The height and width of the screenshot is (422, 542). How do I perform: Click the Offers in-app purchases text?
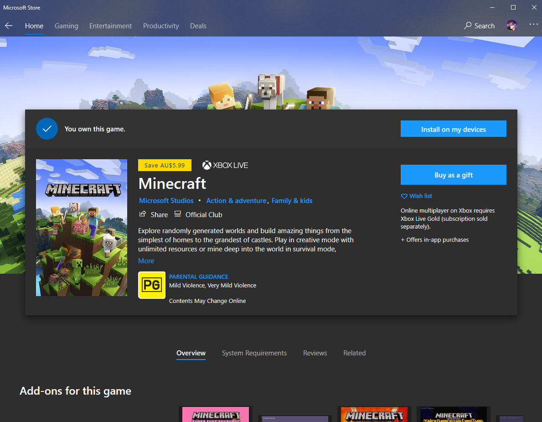[434, 240]
